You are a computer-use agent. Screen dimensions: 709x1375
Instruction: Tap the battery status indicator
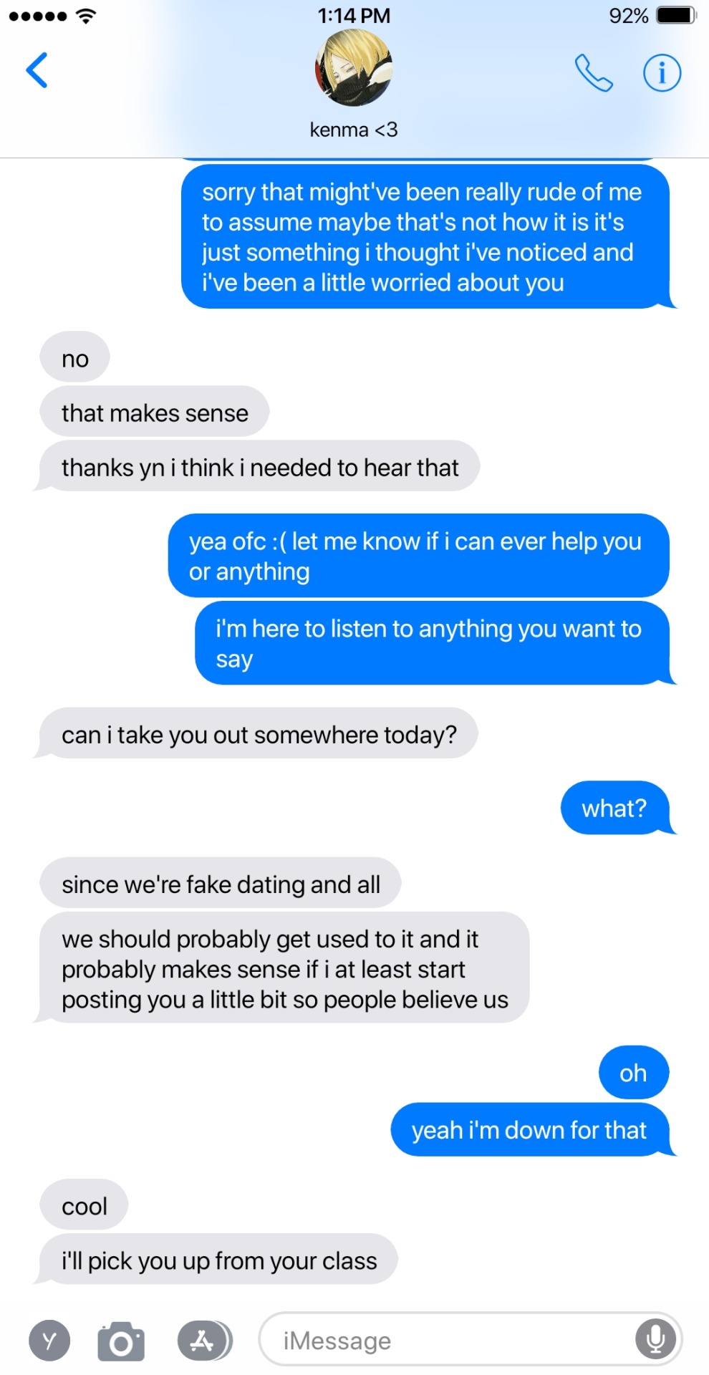(x=676, y=15)
